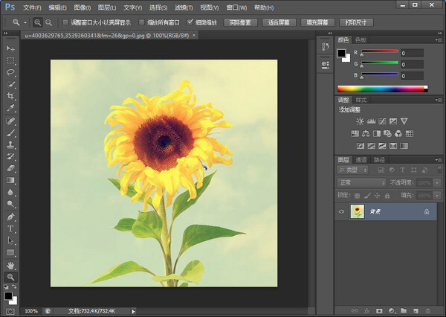The width and height of the screenshot is (446, 317).
Task: Enable 调整窗口大小以满屏显示 checkbox
Action: pos(65,22)
